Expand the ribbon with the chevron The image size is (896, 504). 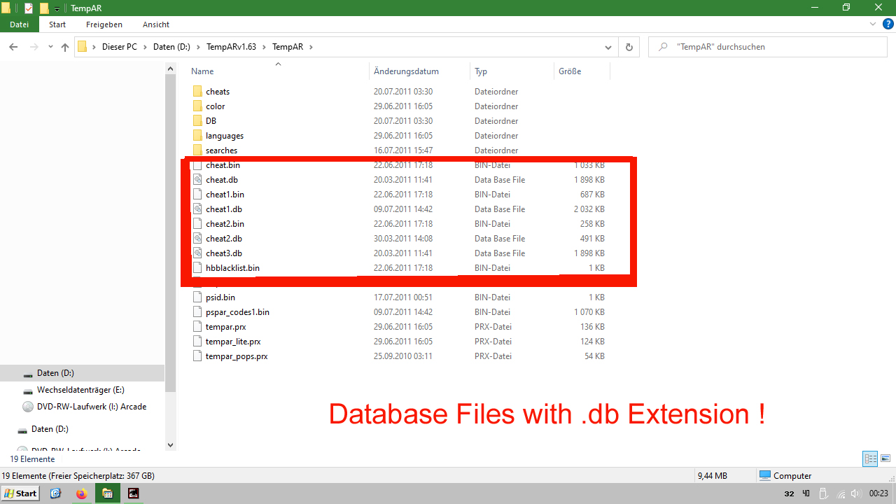pos(873,24)
